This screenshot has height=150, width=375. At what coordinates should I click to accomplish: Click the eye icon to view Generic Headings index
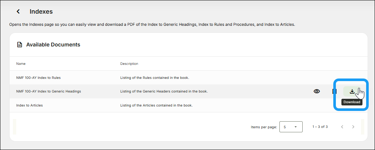point(317,91)
